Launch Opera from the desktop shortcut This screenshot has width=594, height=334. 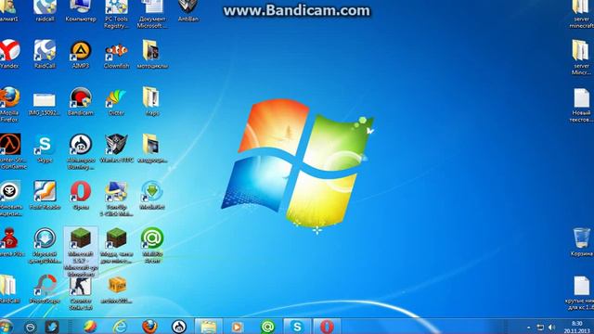pos(81,195)
